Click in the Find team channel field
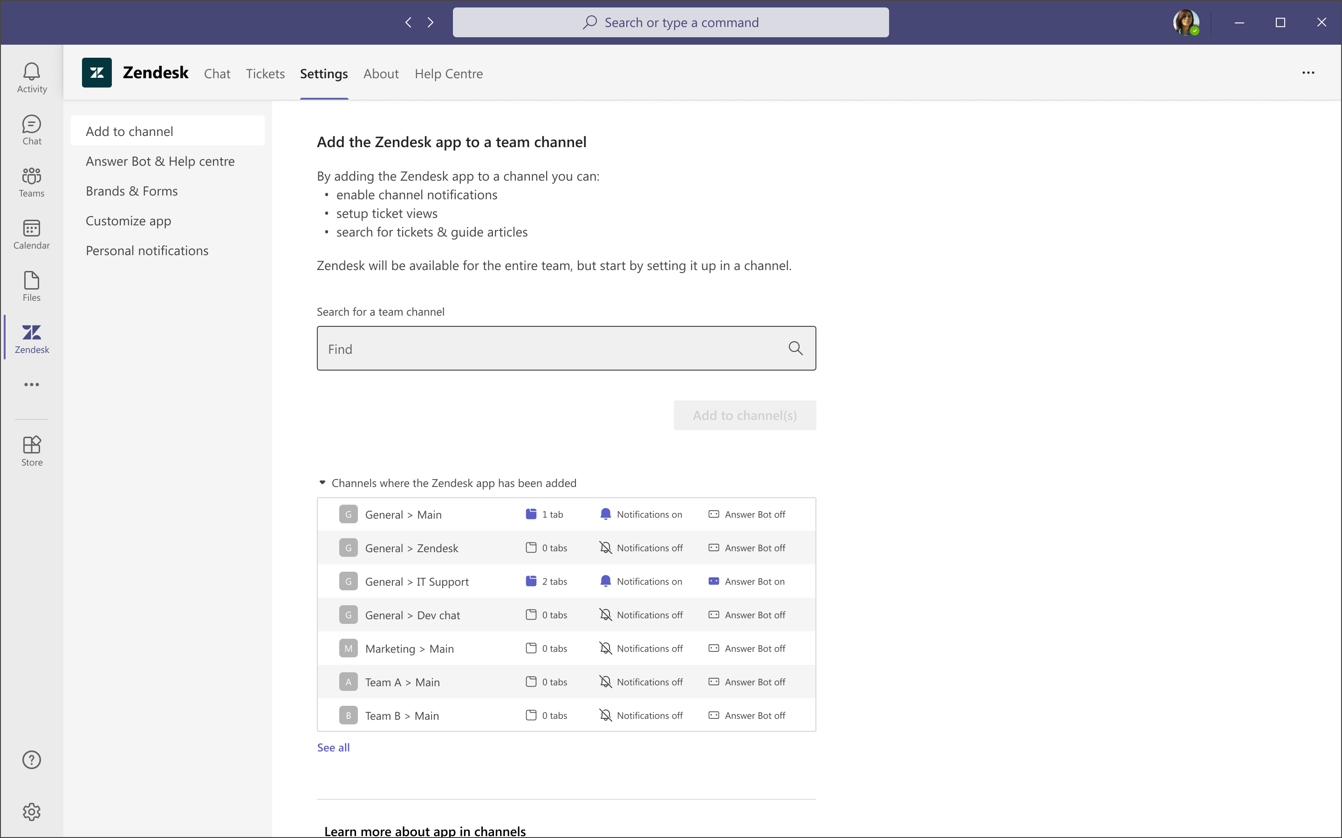1342x838 pixels. (x=566, y=348)
